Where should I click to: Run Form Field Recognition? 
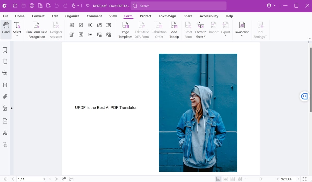pos(37,29)
